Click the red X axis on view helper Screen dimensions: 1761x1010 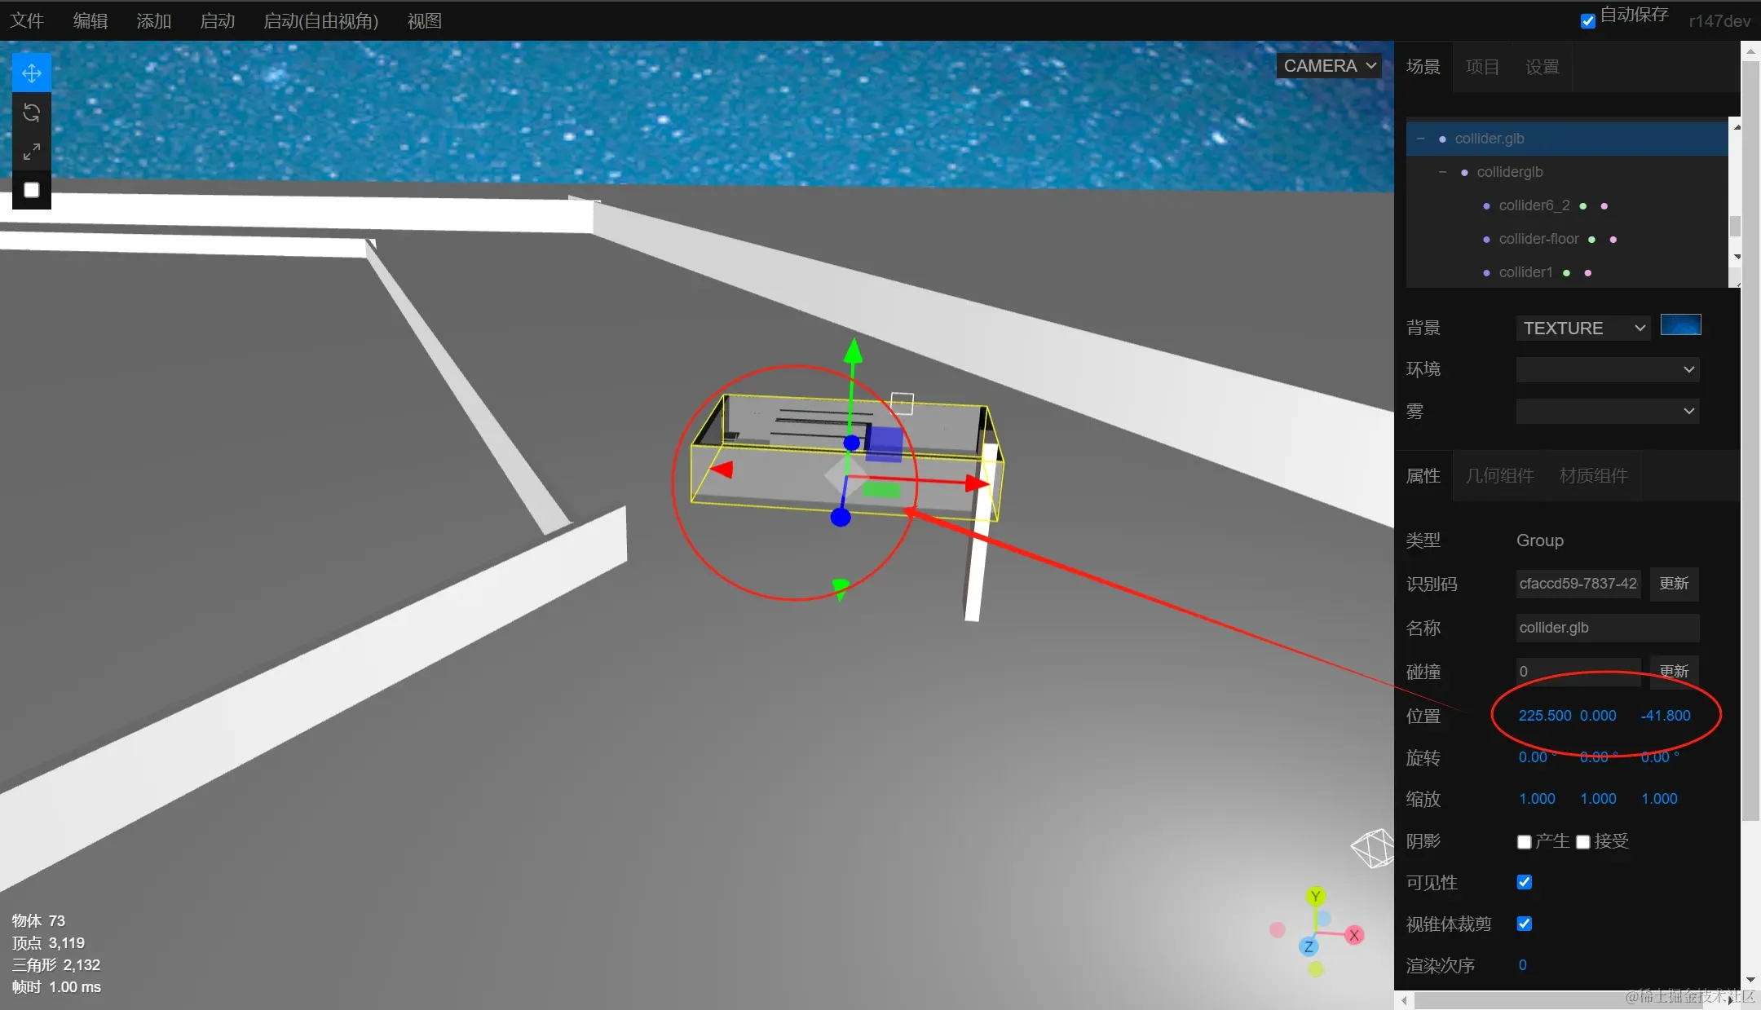[x=1354, y=935]
